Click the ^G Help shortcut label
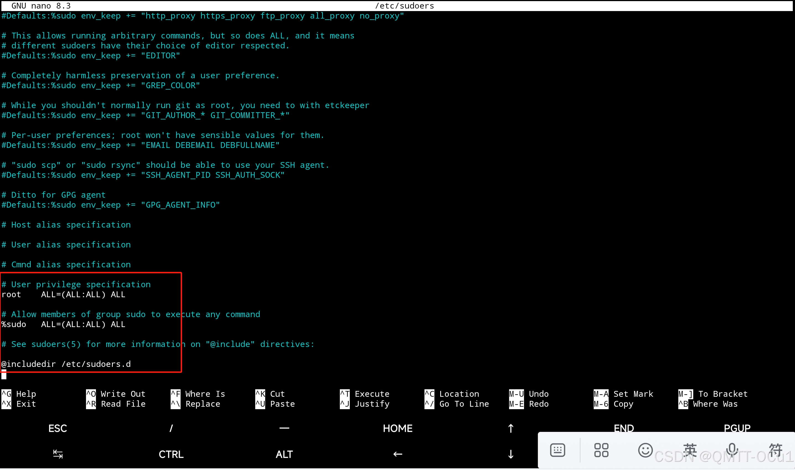The width and height of the screenshot is (795, 470). point(19,394)
